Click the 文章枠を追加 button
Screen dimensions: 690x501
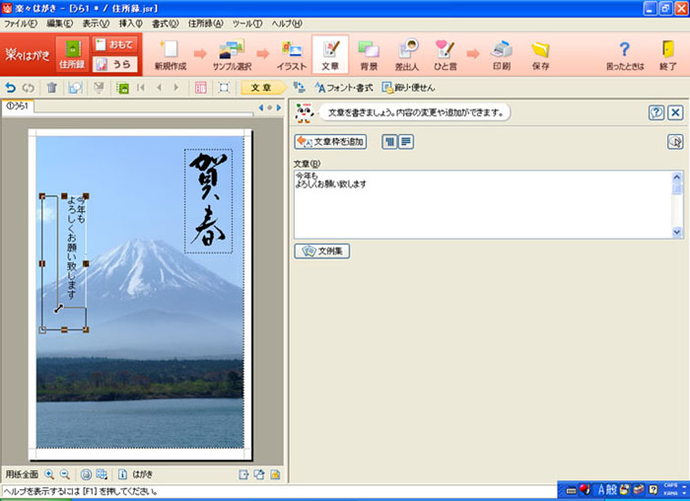tap(330, 142)
